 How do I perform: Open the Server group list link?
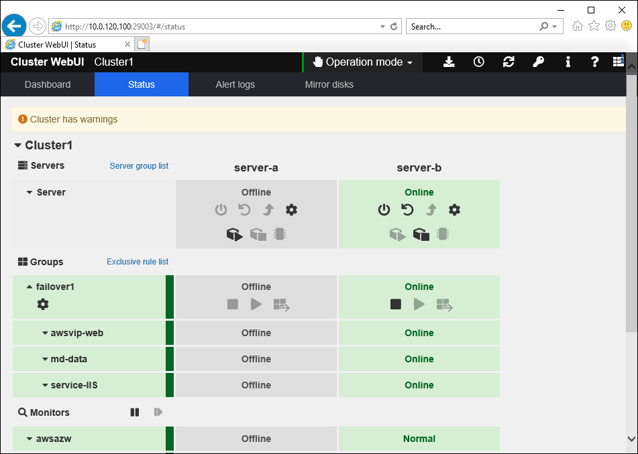point(139,166)
